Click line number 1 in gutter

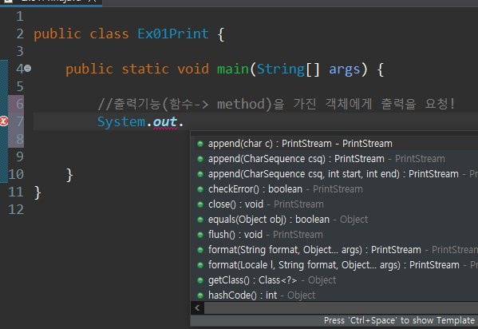tap(20, 16)
